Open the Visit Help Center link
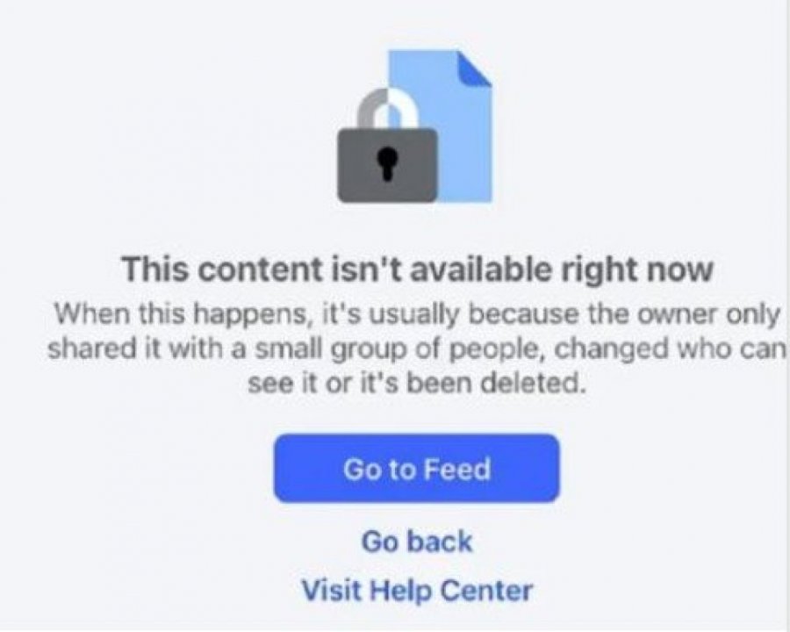Image resolution: width=790 pixels, height=632 pixels. (x=417, y=590)
